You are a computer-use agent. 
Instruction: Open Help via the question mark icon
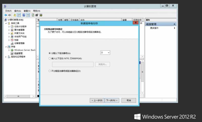[x=24, y=15]
